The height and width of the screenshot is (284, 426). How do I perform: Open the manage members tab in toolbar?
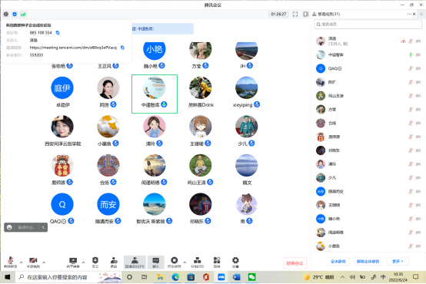135,263
